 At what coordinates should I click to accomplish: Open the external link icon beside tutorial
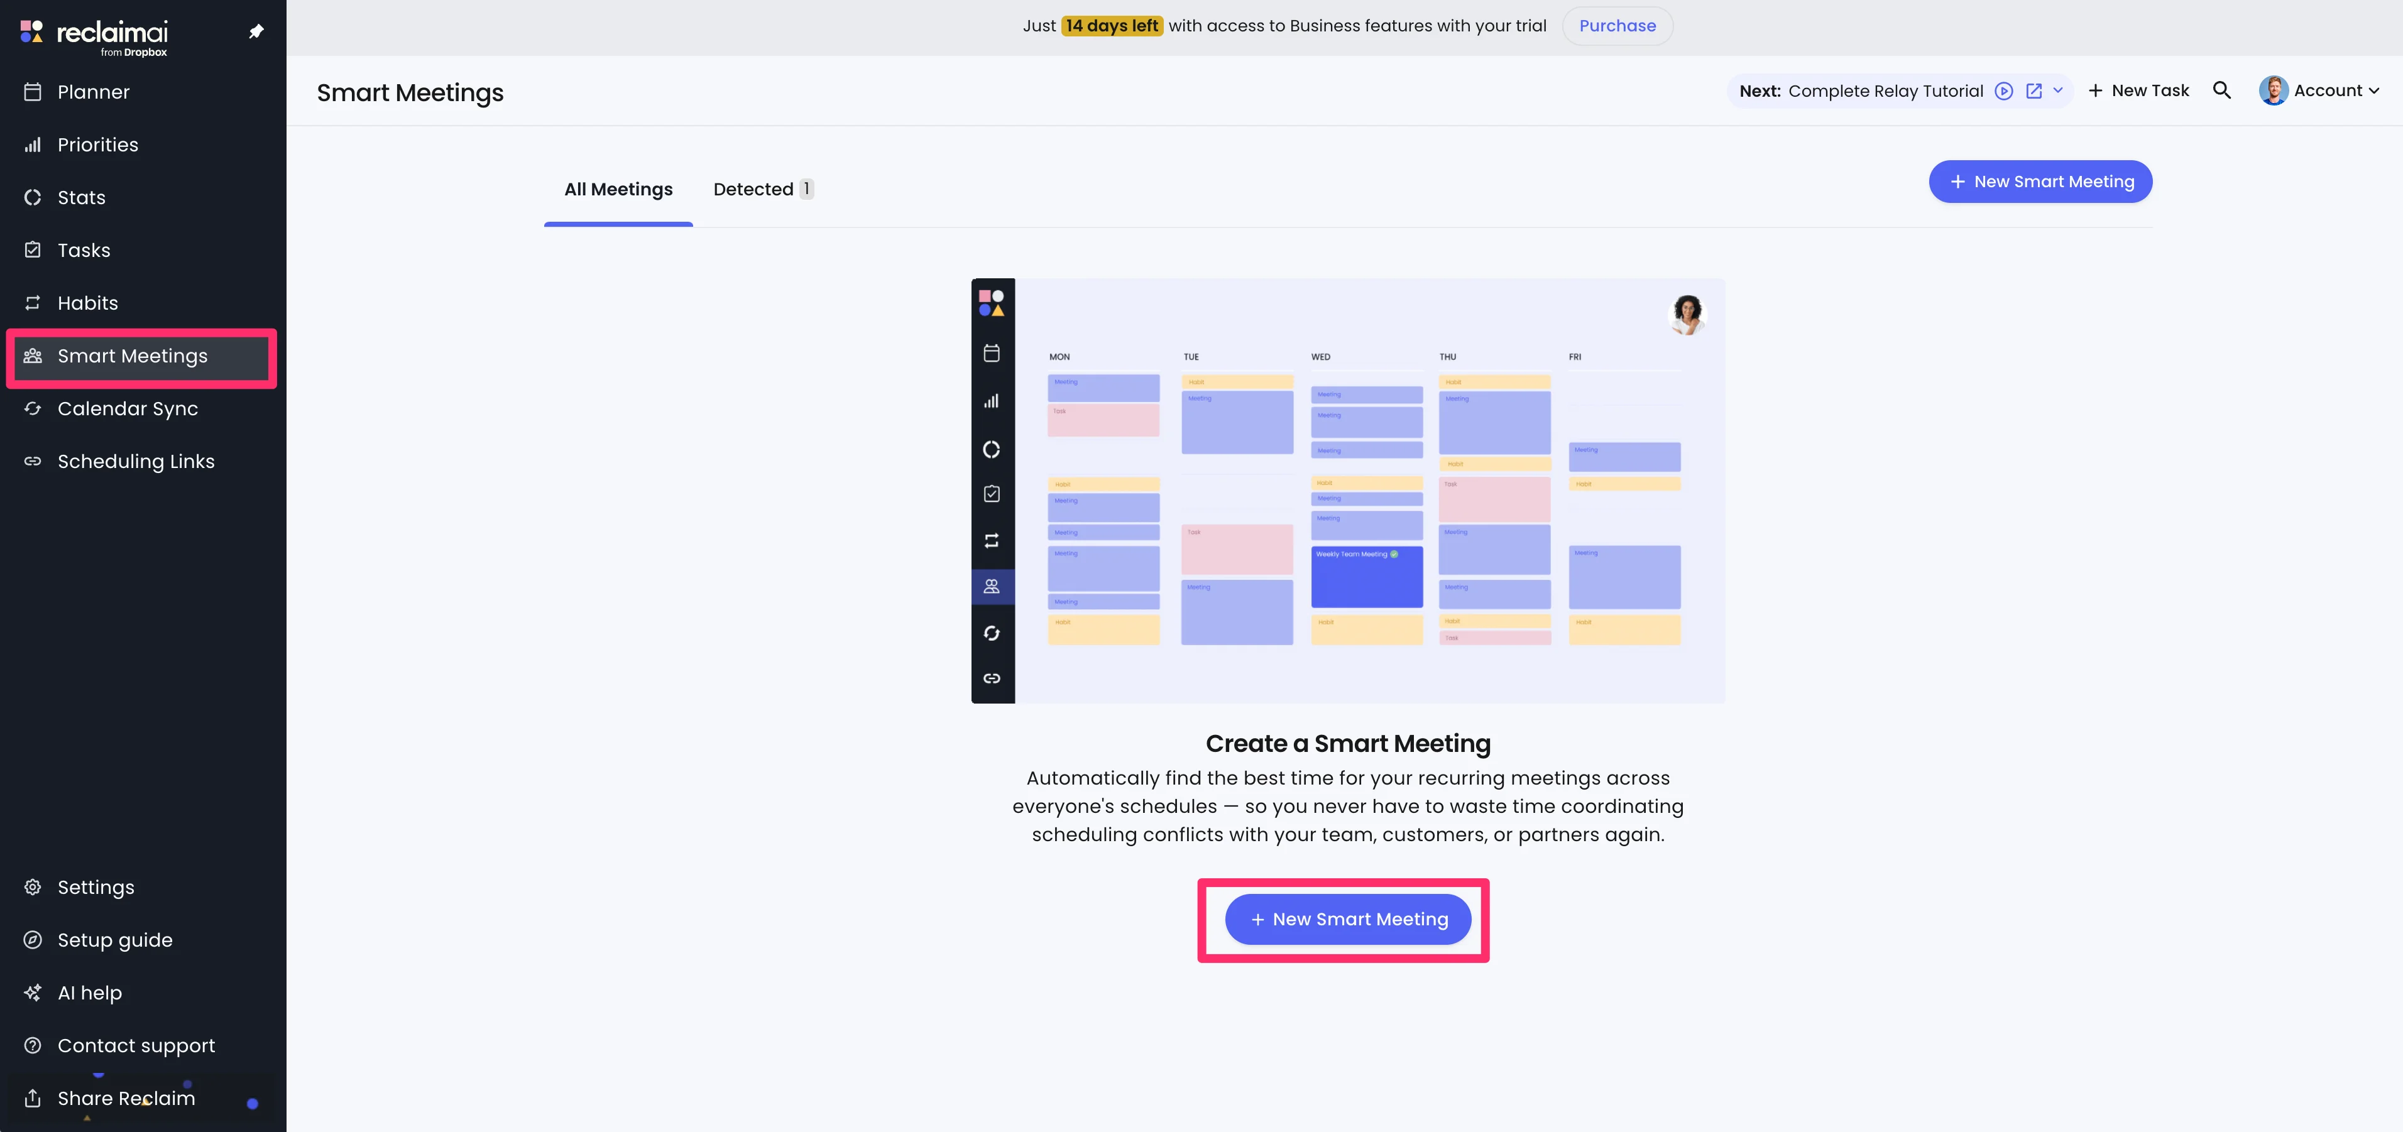click(x=2035, y=91)
